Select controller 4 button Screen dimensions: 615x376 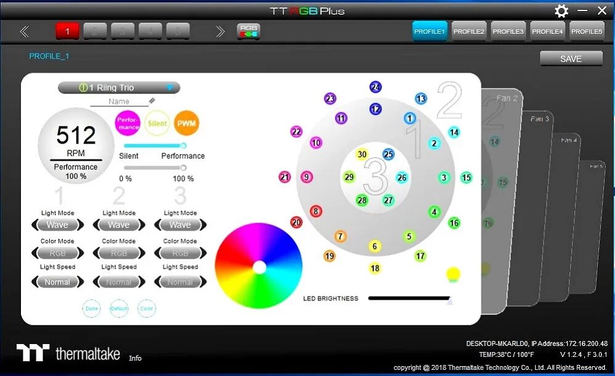(150, 31)
